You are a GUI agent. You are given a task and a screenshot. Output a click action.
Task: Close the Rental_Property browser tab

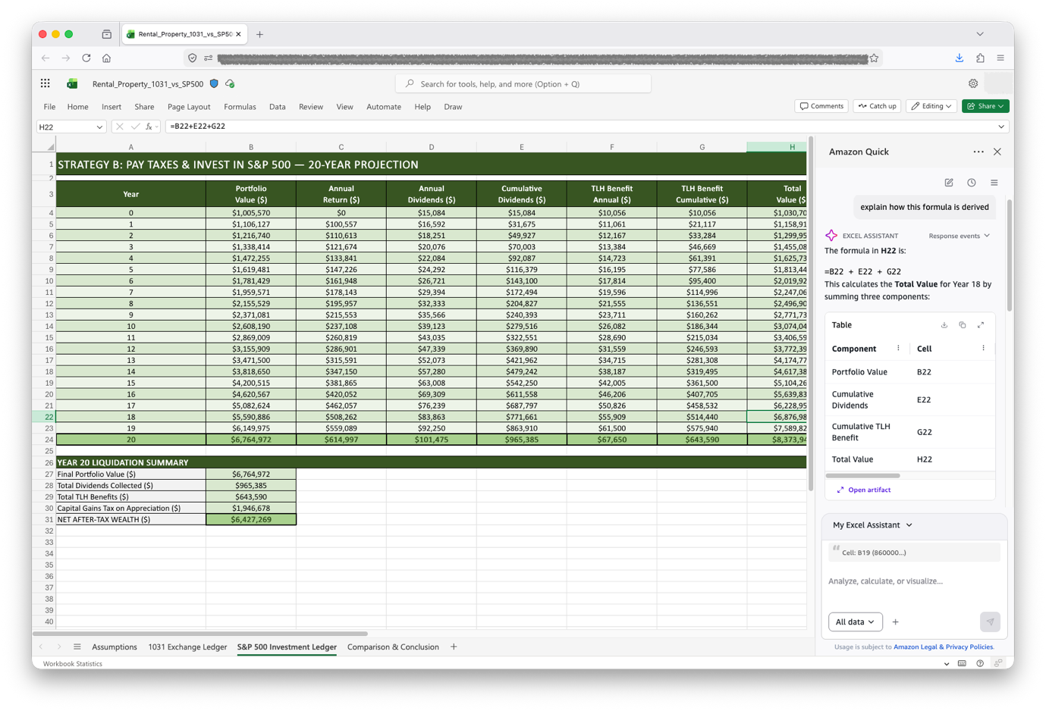[x=238, y=34]
